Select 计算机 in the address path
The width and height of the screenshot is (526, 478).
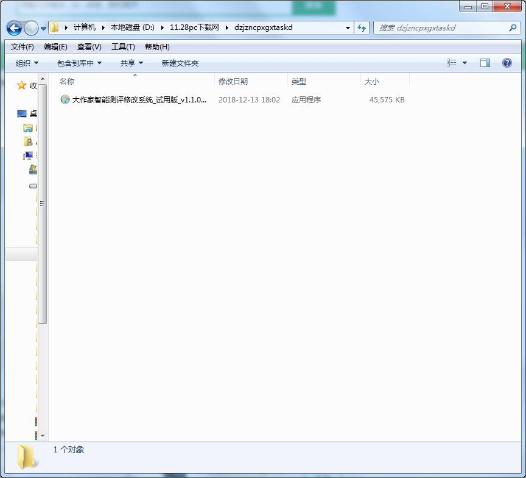click(84, 27)
